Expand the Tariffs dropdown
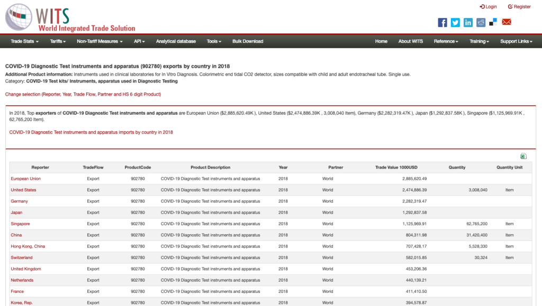Image resolution: width=542 pixels, height=306 pixels. (x=58, y=41)
